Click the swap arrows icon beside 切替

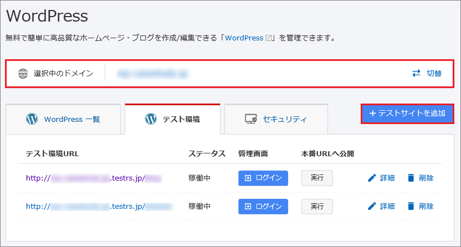[416, 74]
